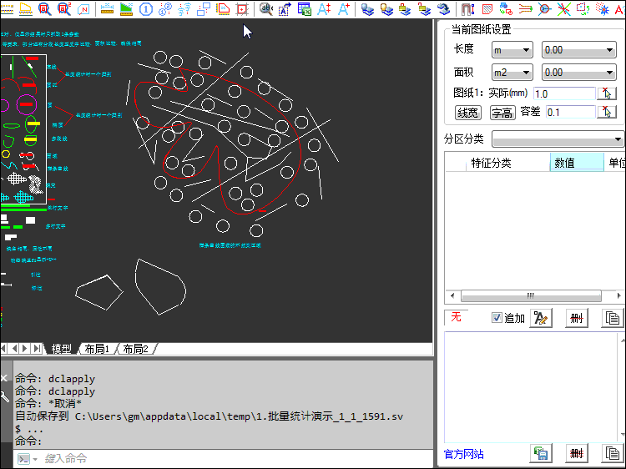Open the 官方网站 link
Screen dimensions: 626x469
463,454
